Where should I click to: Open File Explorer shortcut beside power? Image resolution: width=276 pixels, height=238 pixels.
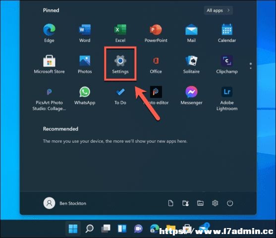coord(200,203)
